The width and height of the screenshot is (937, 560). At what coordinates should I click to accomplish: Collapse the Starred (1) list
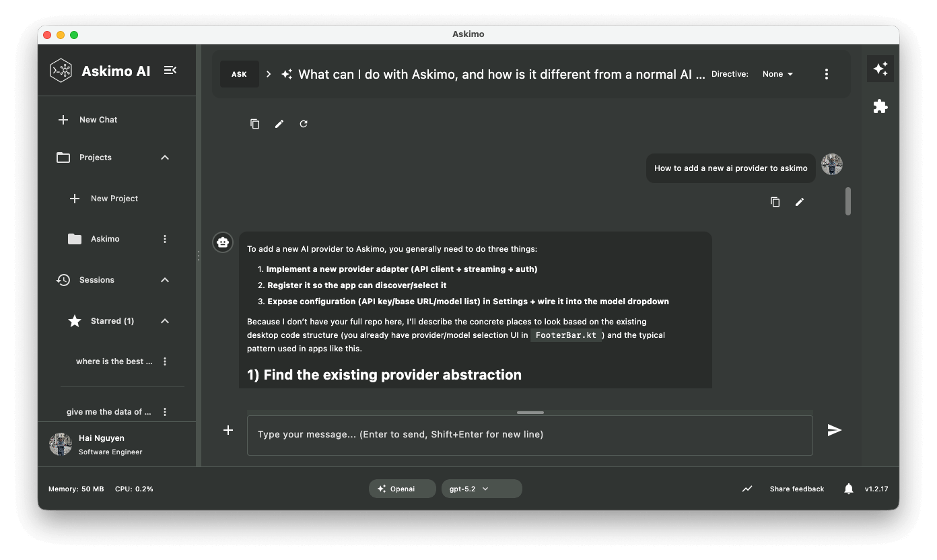[165, 321]
